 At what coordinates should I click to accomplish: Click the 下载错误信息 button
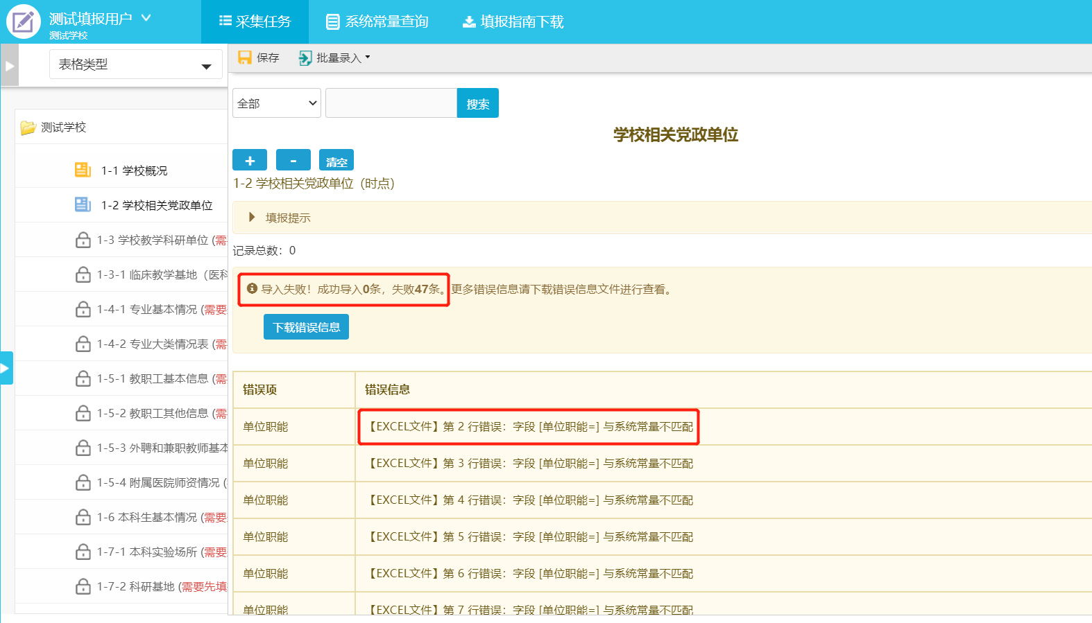306,327
